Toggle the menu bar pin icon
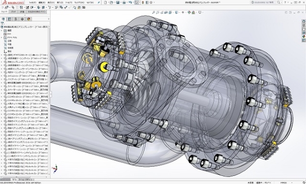Screen dimensions: 306x184 (99, 3)
